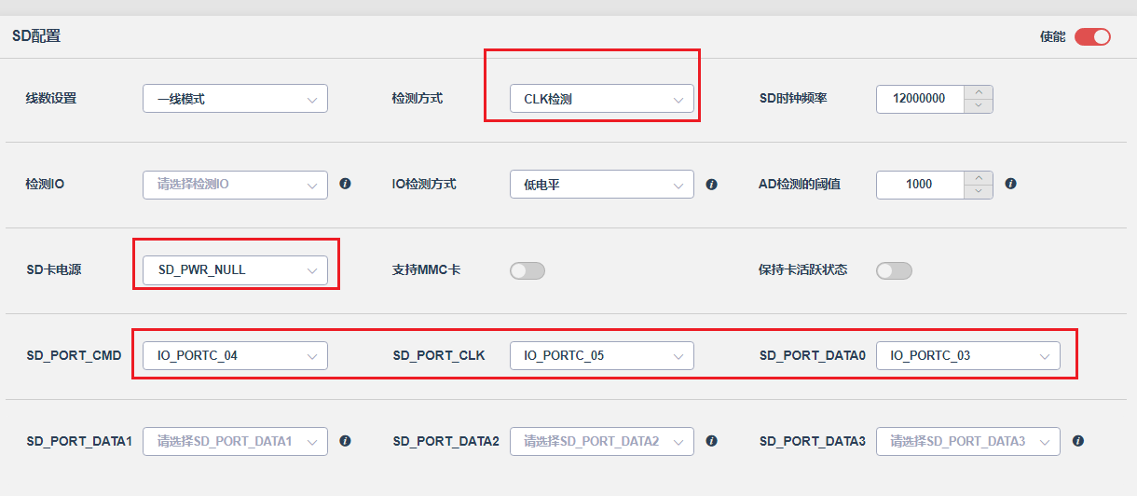Open the IO检测方式 dropdown showing 低电平
The width and height of the screenshot is (1137, 496).
pyautogui.click(x=602, y=185)
